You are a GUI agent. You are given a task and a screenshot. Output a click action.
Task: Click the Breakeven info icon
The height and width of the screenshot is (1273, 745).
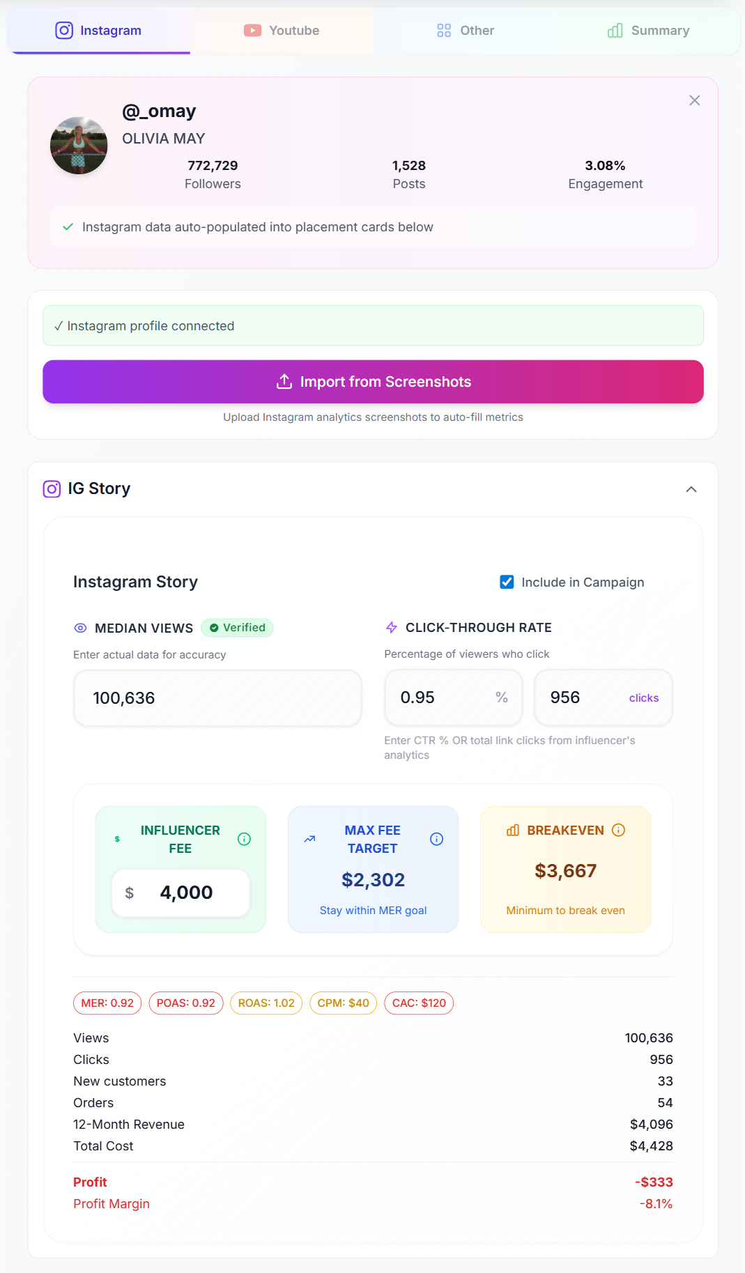point(618,830)
